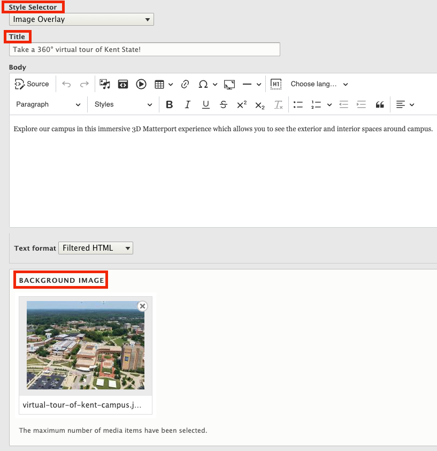Viewport: 437px width, 451px height.
Task: Select the virtual tour campus thumbnail
Action: coord(86,345)
